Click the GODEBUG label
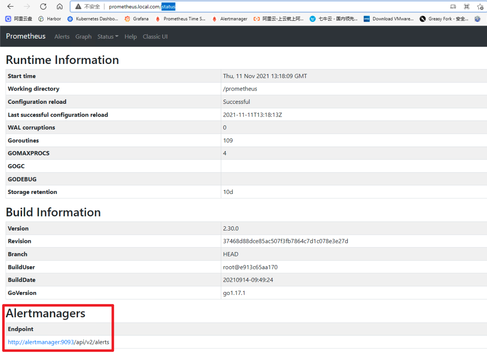This screenshot has height=353, width=487. (x=22, y=179)
